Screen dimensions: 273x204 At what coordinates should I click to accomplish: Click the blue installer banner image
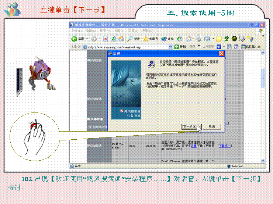pyautogui.click(x=126, y=90)
